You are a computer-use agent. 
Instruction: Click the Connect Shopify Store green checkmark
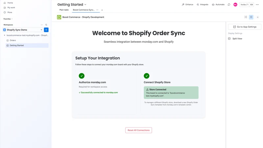147,76
